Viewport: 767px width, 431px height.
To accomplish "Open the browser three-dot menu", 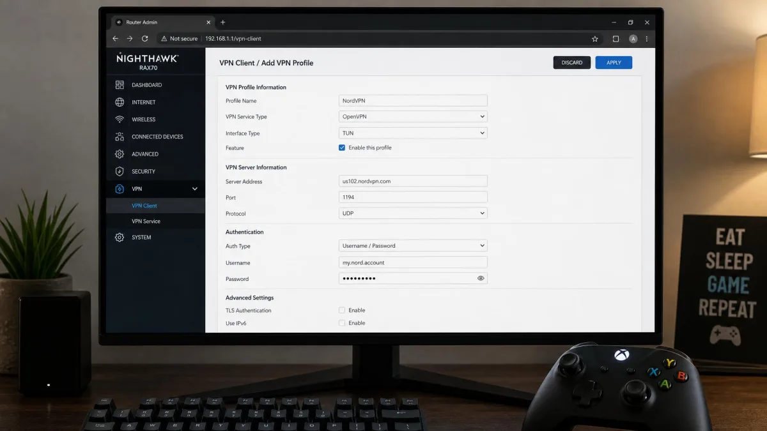I will point(647,38).
